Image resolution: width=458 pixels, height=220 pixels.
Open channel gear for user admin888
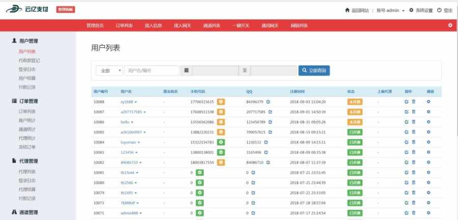(x=428, y=213)
